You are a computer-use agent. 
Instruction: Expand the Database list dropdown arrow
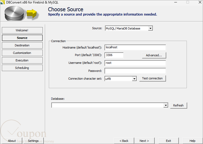point(166,105)
